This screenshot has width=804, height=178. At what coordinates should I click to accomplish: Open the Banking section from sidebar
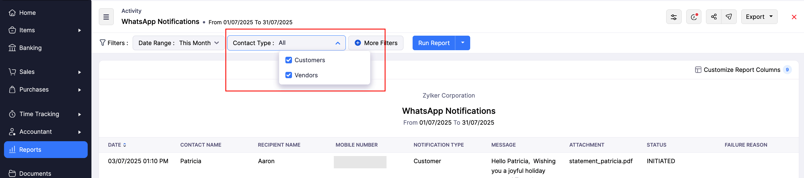(x=30, y=48)
